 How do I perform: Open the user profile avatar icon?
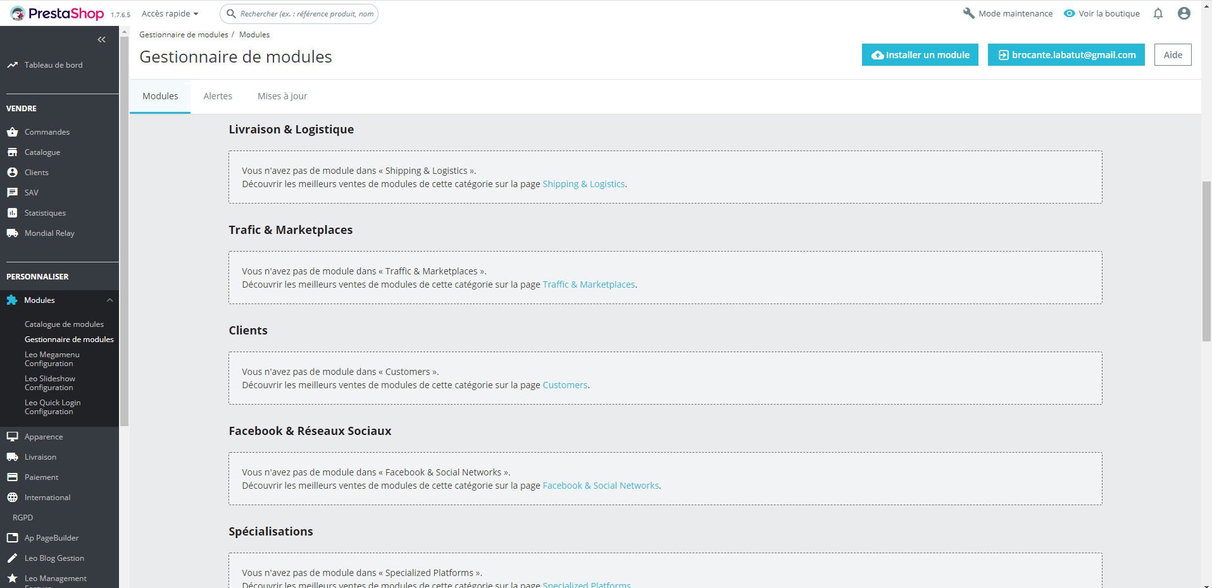click(x=1184, y=13)
